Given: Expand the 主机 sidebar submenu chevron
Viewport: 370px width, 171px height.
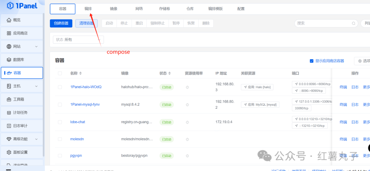Looking at the screenshot, I should [36, 86].
